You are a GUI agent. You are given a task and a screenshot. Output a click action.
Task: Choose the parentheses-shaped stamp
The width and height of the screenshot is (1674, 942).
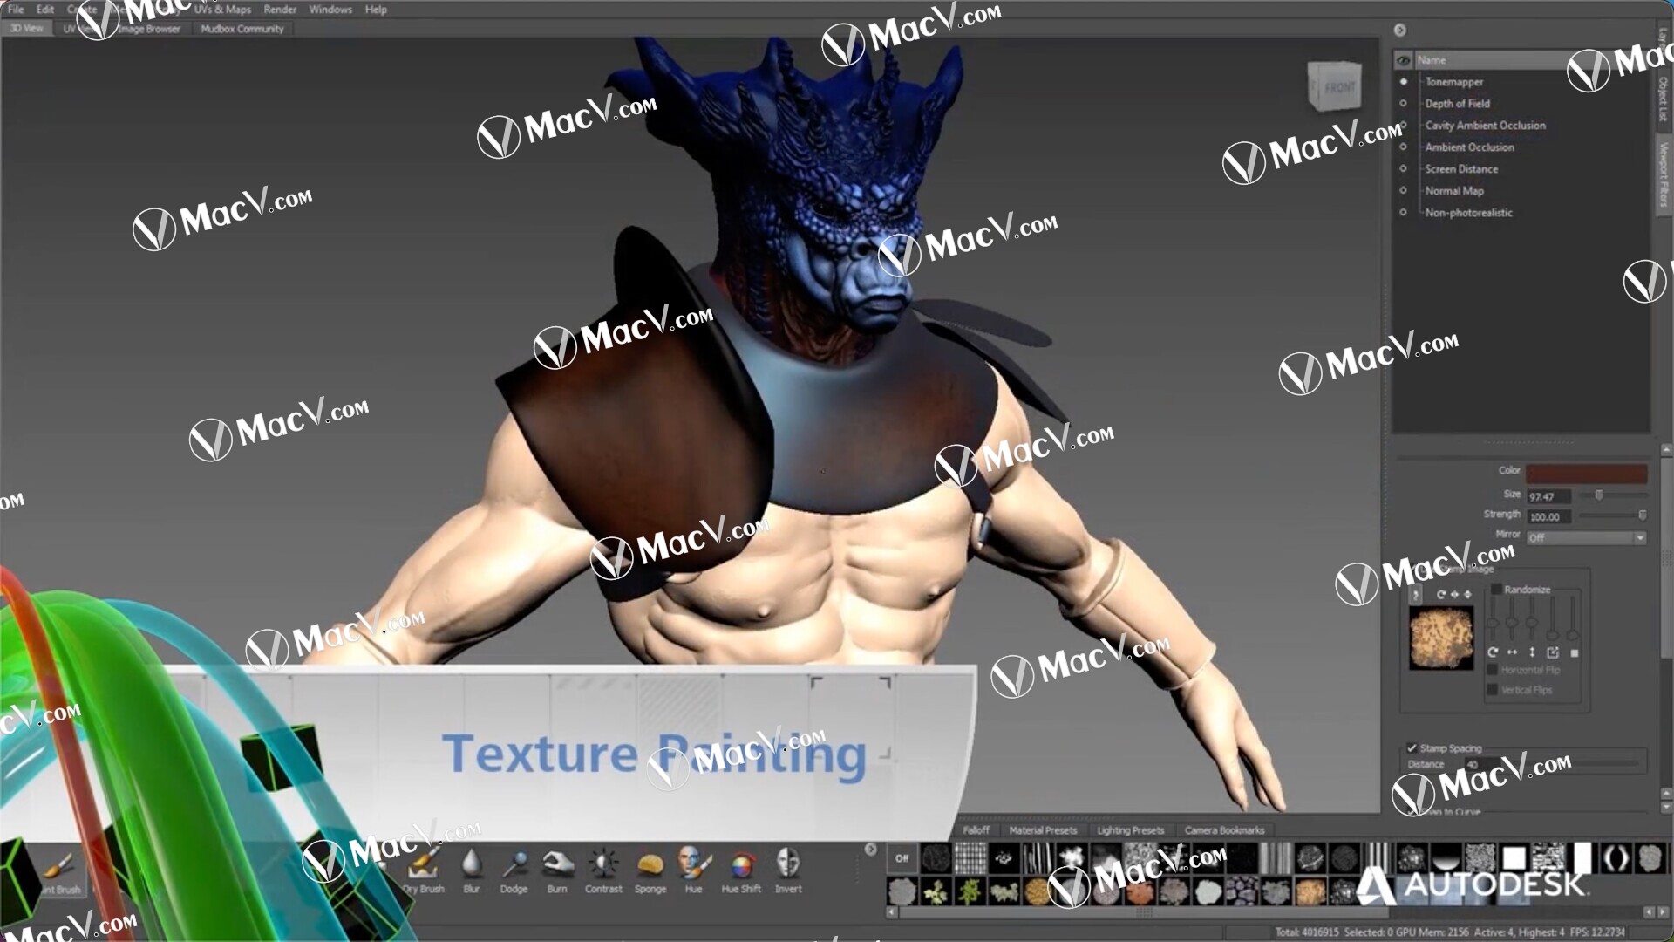[1616, 858]
